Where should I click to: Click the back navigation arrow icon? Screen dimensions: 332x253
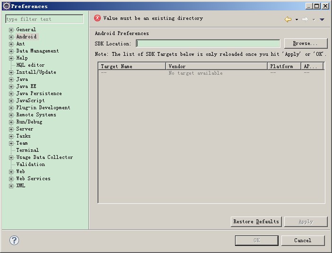(288, 19)
